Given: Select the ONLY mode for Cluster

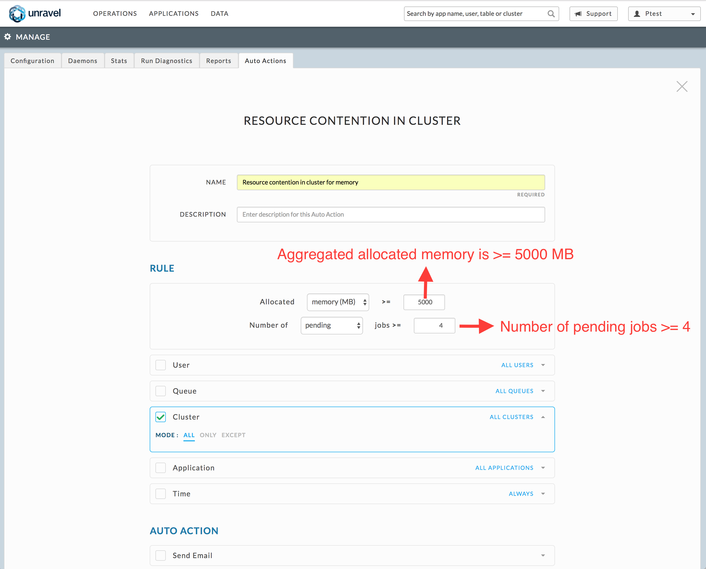Looking at the screenshot, I should click(x=207, y=435).
